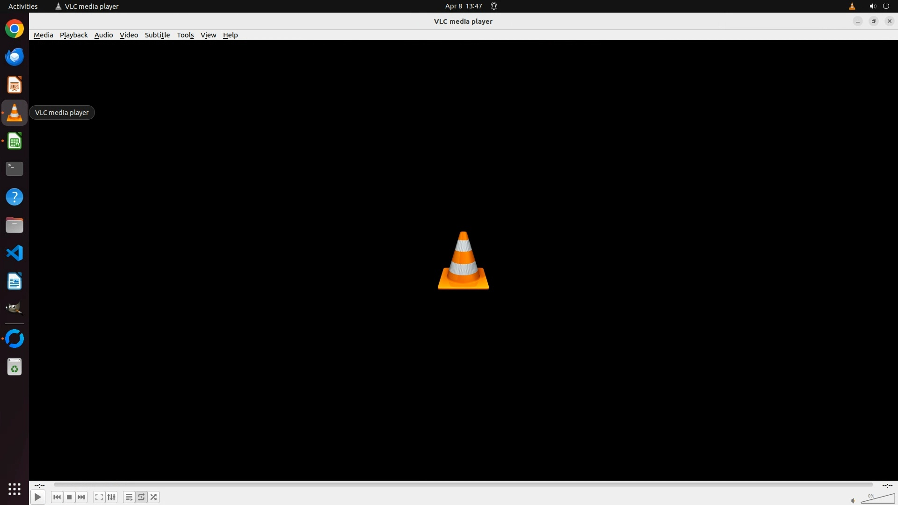Screen dimensions: 898x505
Task: Click the elapsed time label
Action: pos(40,485)
